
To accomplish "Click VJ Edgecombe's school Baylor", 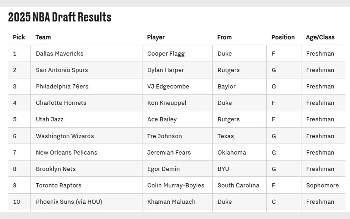I will (x=226, y=86).
